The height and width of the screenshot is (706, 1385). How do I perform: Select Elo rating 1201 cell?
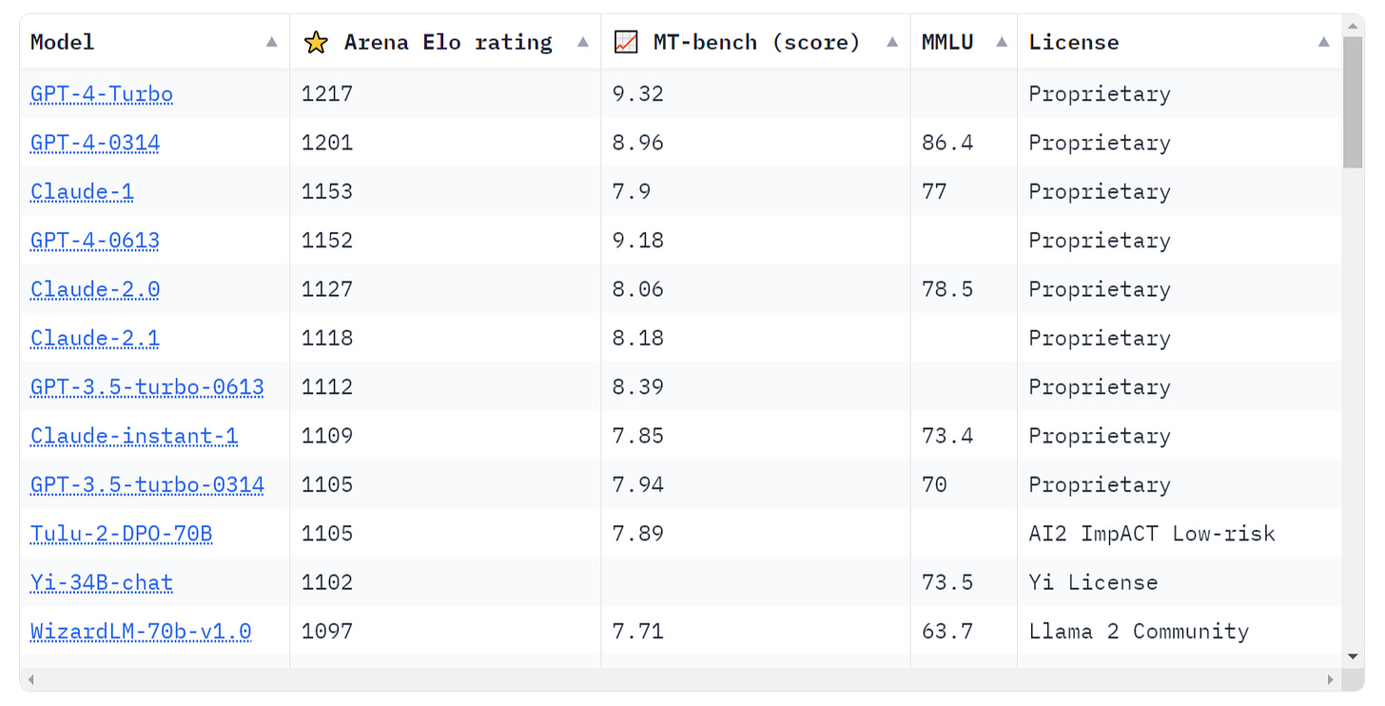click(x=445, y=143)
